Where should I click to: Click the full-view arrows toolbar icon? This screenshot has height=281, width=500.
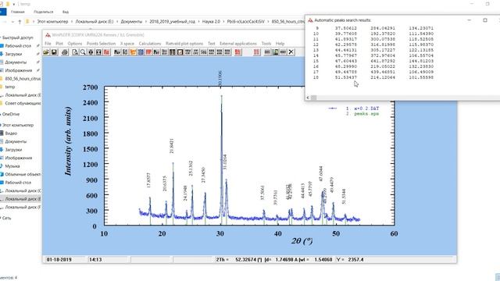[x=98, y=52]
